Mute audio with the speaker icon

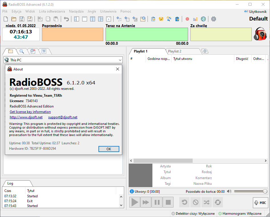click(229, 191)
